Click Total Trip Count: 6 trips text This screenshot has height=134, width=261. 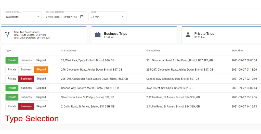click(27, 32)
